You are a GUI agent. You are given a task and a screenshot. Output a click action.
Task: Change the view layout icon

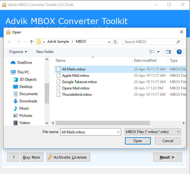pyautogui.click(x=152, y=52)
